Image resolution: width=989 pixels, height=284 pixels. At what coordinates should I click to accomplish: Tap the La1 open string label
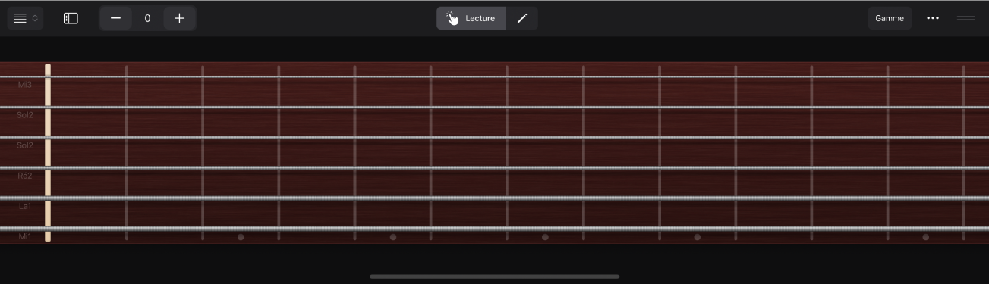pos(25,206)
